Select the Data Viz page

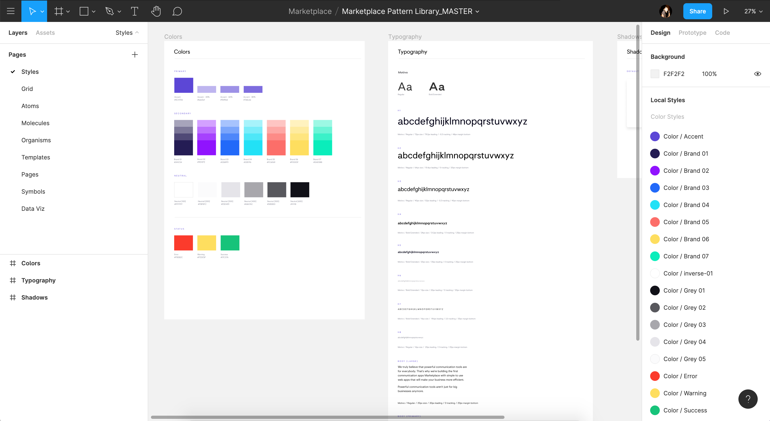tap(33, 209)
